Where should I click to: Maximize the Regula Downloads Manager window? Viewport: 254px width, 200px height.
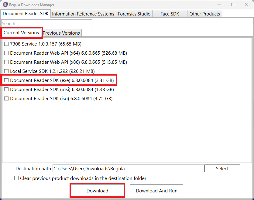pyautogui.click(x=233, y=5)
